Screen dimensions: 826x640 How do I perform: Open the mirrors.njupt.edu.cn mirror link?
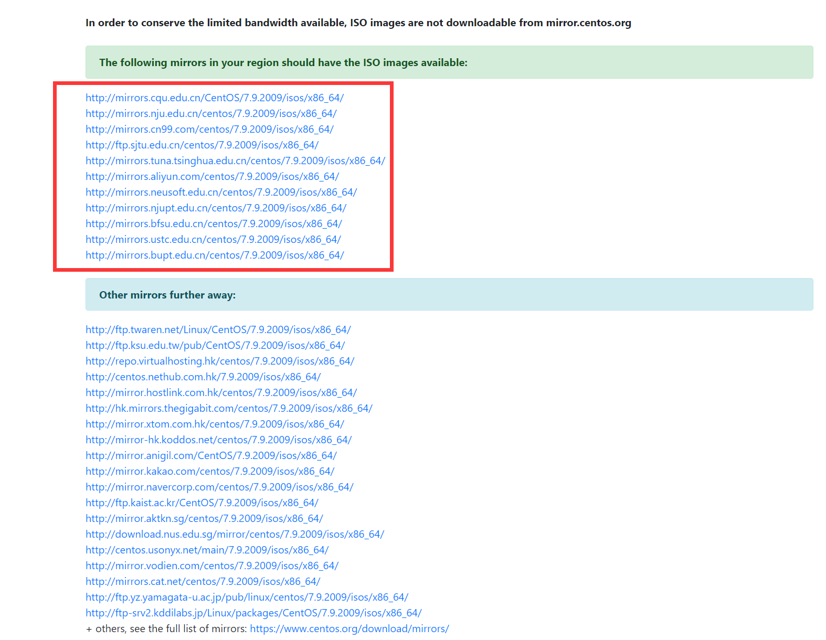point(216,208)
